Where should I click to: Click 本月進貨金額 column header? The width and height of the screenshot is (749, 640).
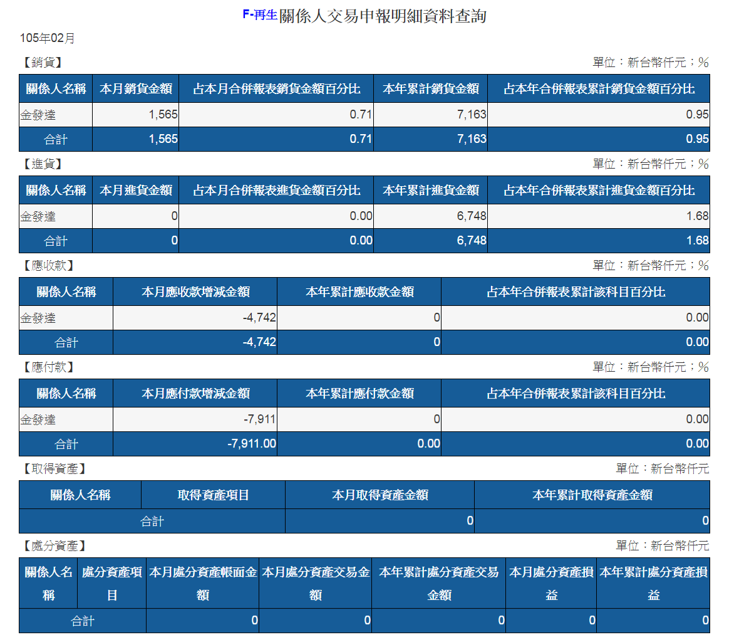(x=136, y=190)
